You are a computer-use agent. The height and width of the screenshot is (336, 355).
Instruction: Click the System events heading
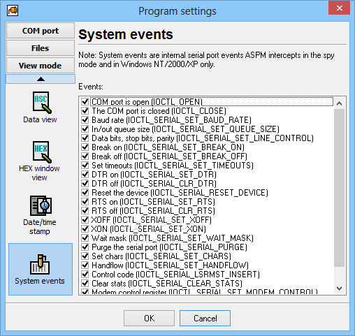pyautogui.click(x=126, y=34)
